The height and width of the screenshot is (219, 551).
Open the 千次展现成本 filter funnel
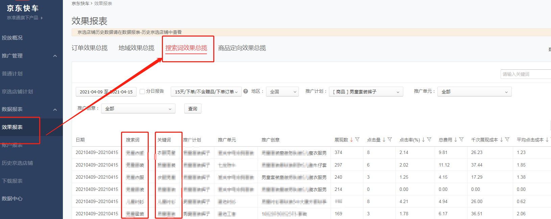[x=507, y=140]
